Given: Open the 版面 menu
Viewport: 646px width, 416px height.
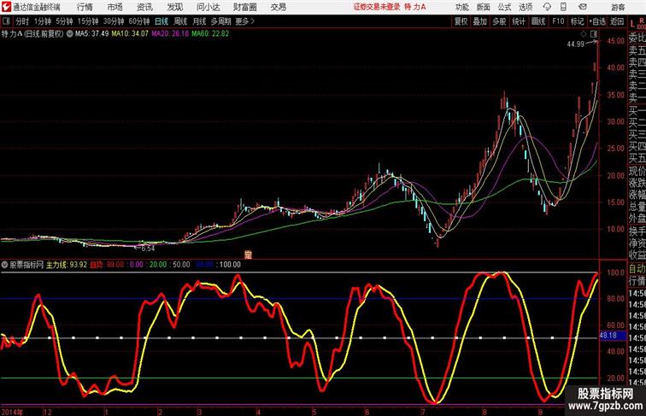Looking at the screenshot, I should click(x=484, y=7).
